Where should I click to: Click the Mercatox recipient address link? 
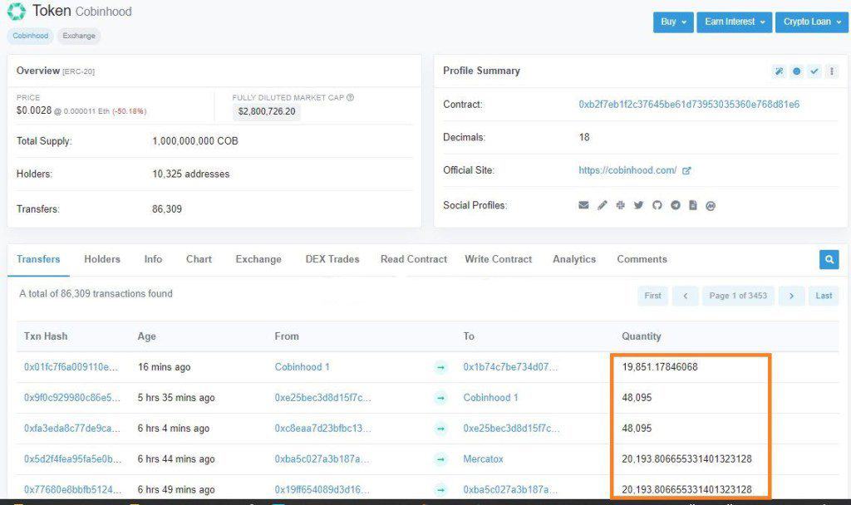tap(483, 458)
